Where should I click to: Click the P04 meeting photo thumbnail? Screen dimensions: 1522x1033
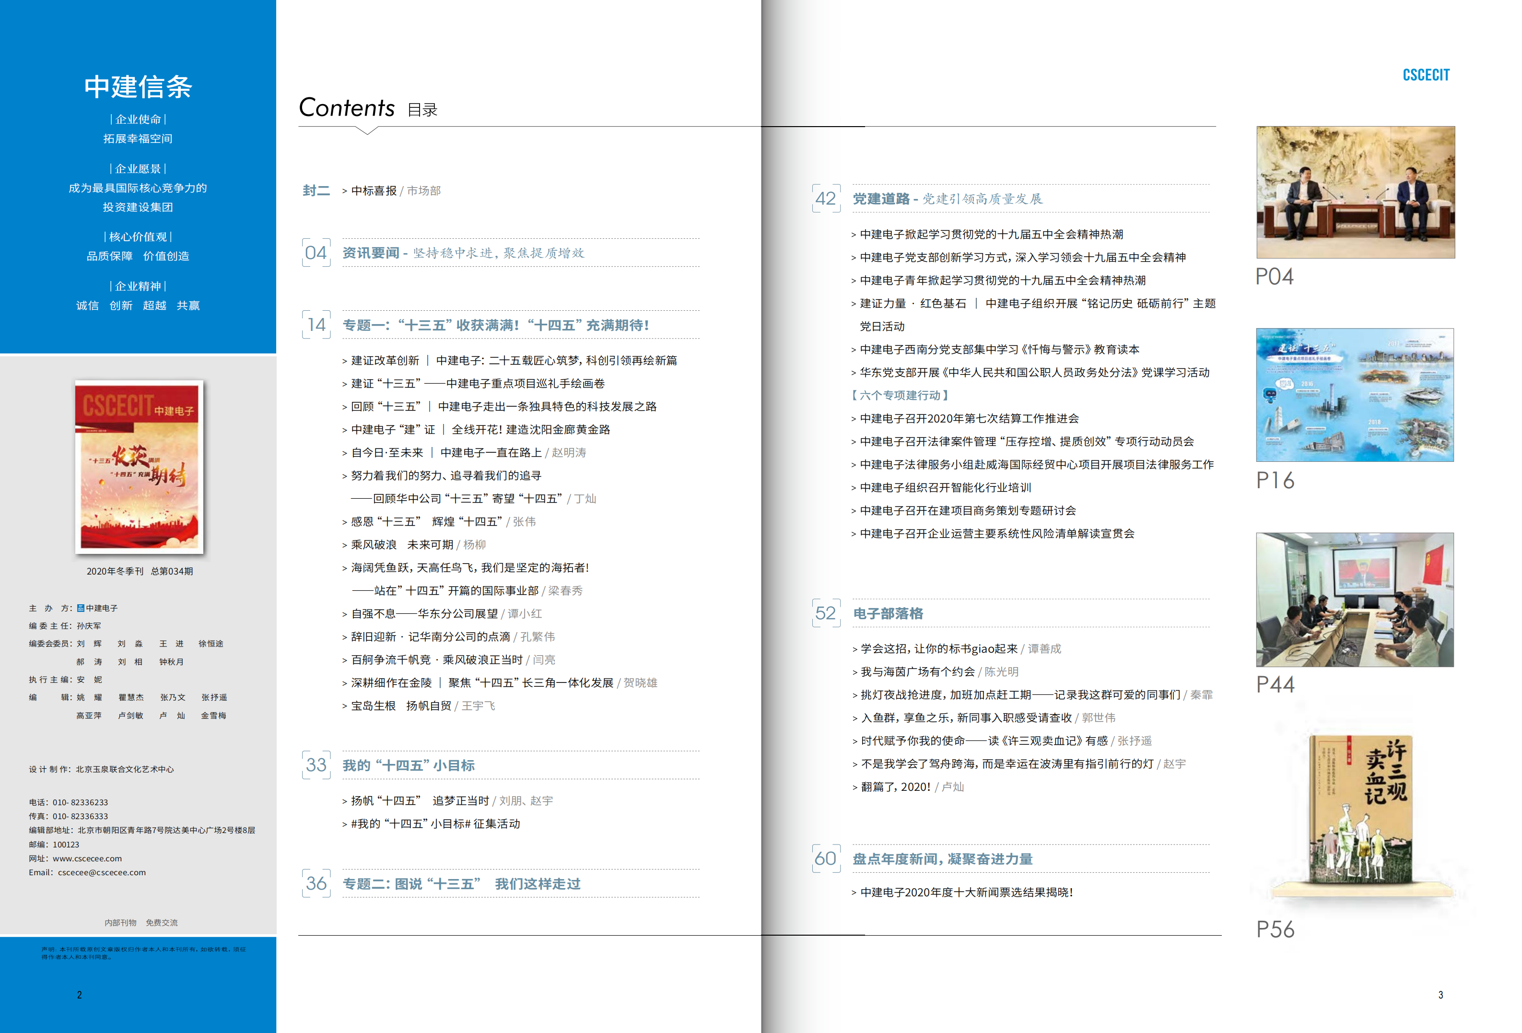(1355, 192)
